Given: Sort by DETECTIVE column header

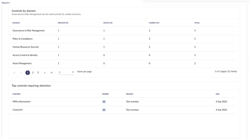Looking at the screenshot, I should [x=108, y=23].
